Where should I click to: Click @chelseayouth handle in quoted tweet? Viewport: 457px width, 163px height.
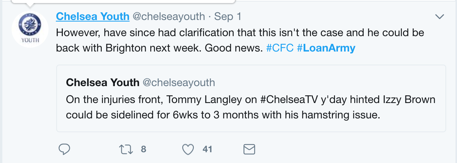pyautogui.click(x=179, y=83)
